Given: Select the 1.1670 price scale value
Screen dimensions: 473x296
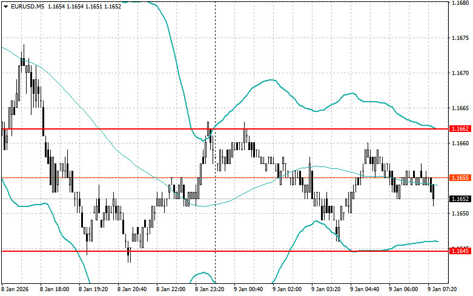Looking at the screenshot, I should coord(460,73).
